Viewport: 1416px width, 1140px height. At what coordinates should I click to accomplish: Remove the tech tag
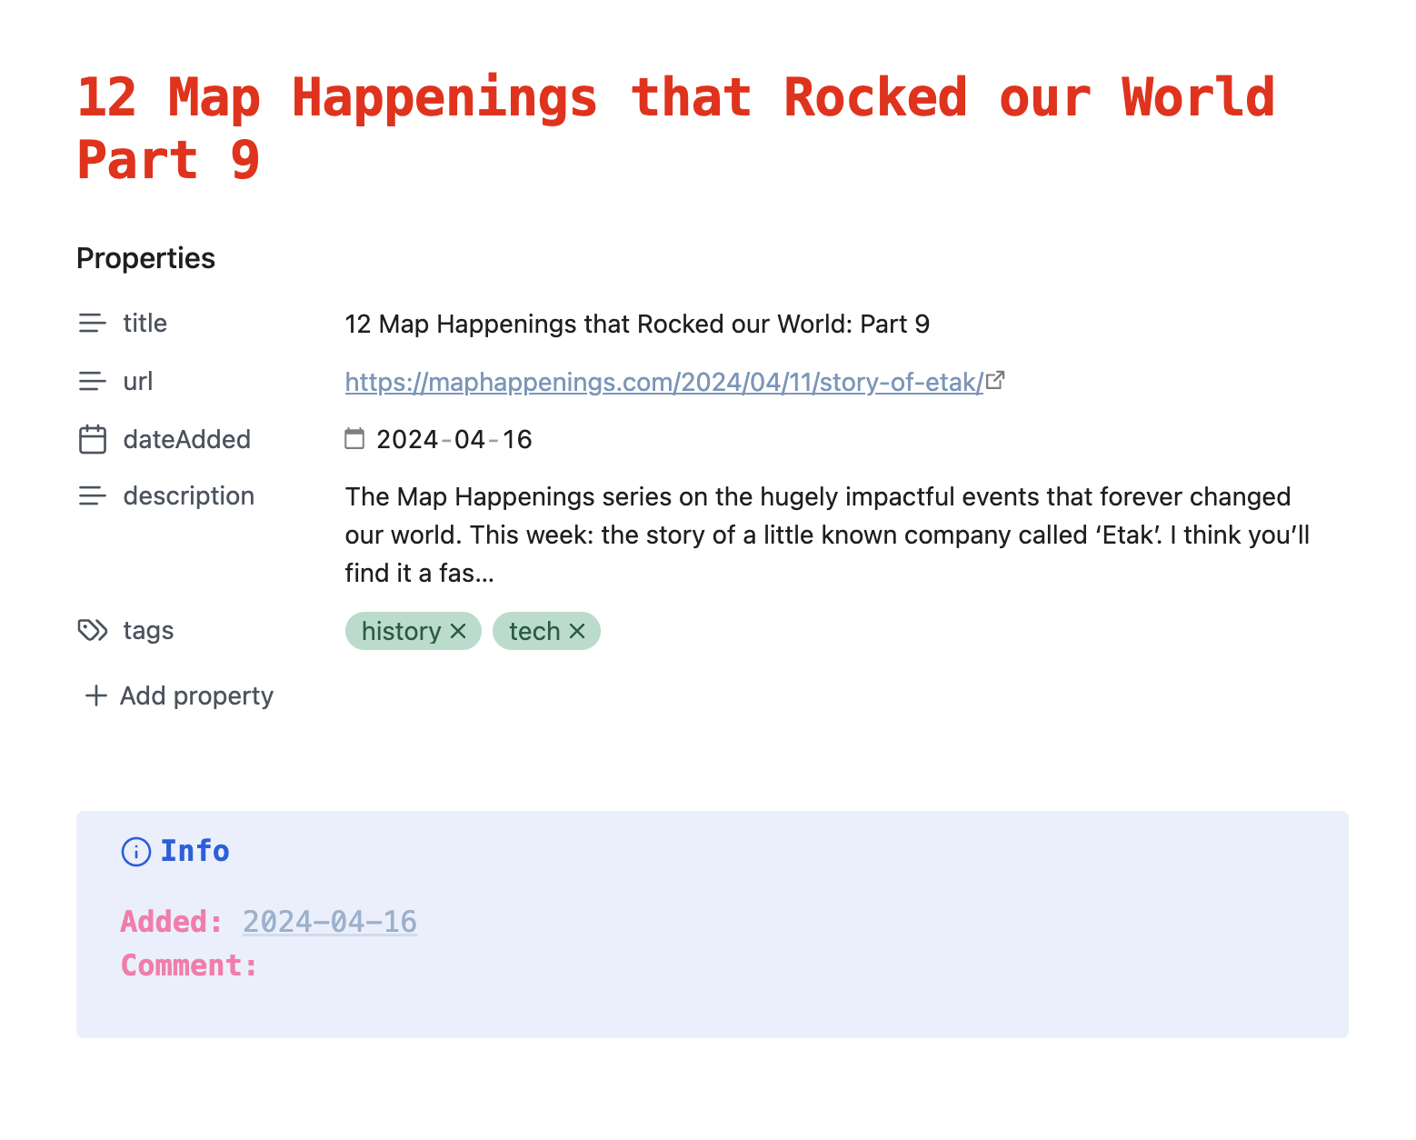pyautogui.click(x=577, y=632)
